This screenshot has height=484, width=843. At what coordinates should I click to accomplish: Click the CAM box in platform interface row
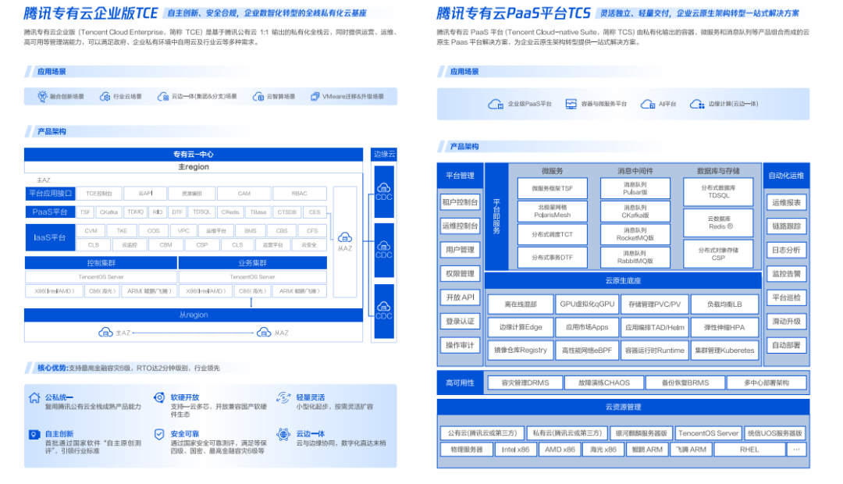(x=244, y=194)
